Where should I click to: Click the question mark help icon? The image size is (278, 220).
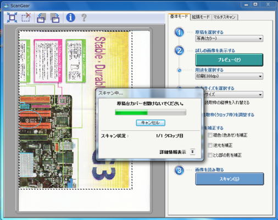pos(84,18)
